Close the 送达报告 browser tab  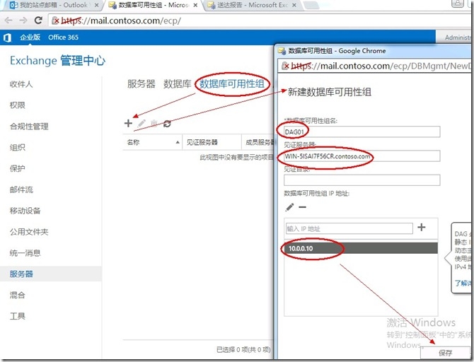[295, 5]
